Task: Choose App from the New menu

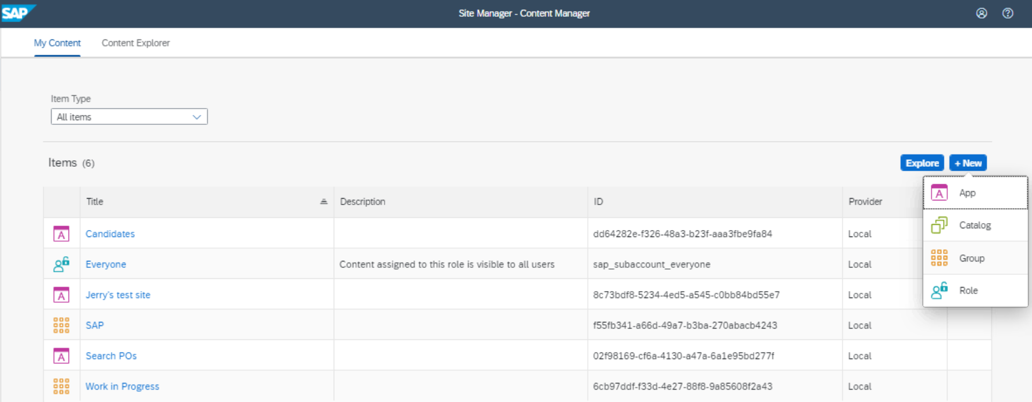Action: [x=976, y=193]
